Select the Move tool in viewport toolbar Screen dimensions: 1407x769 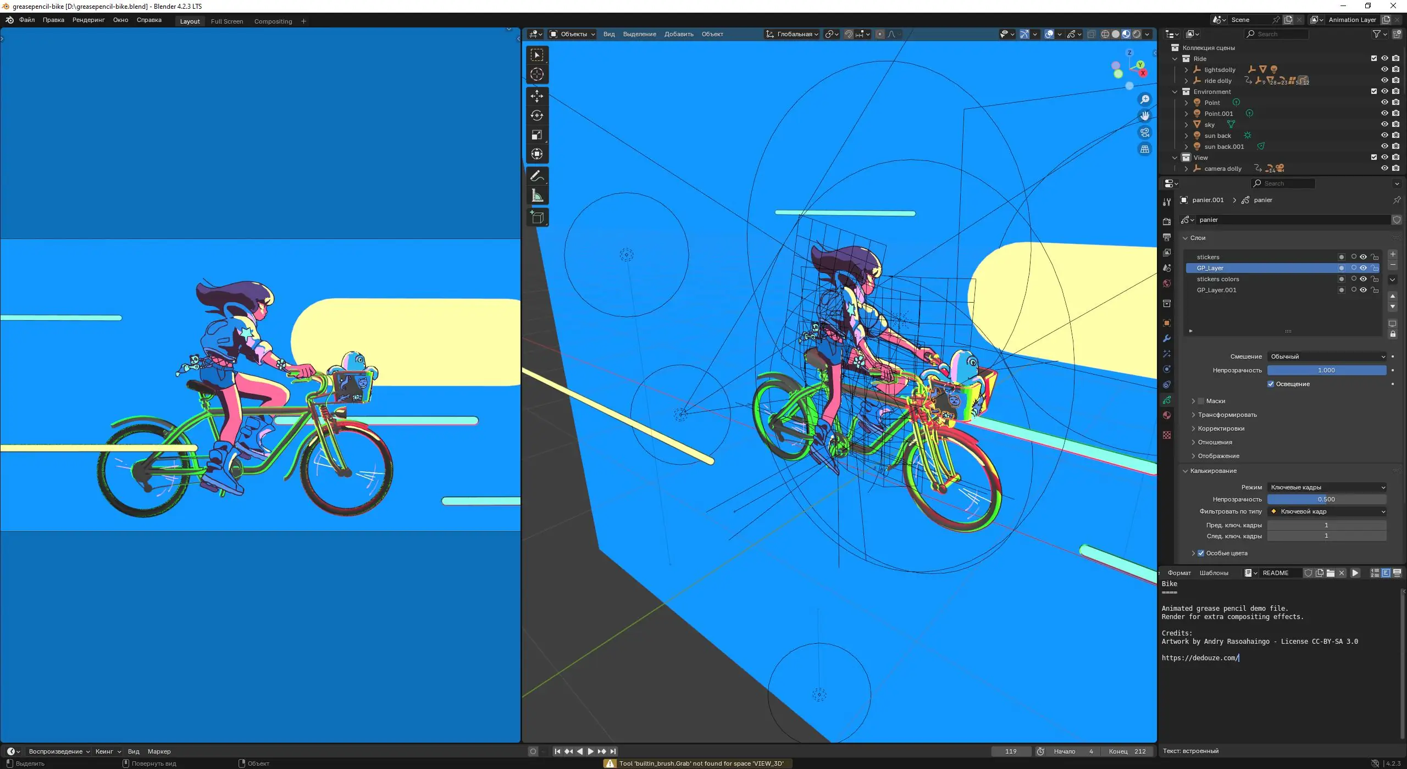537,96
